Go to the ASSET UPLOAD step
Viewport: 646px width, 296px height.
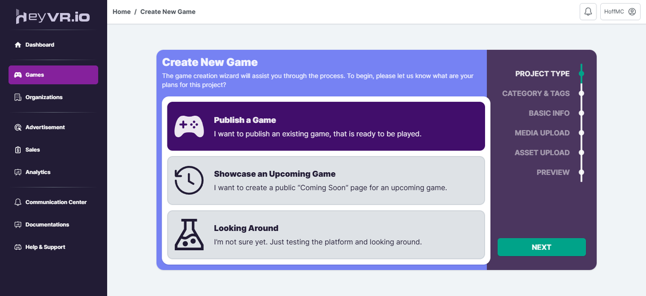coord(542,153)
